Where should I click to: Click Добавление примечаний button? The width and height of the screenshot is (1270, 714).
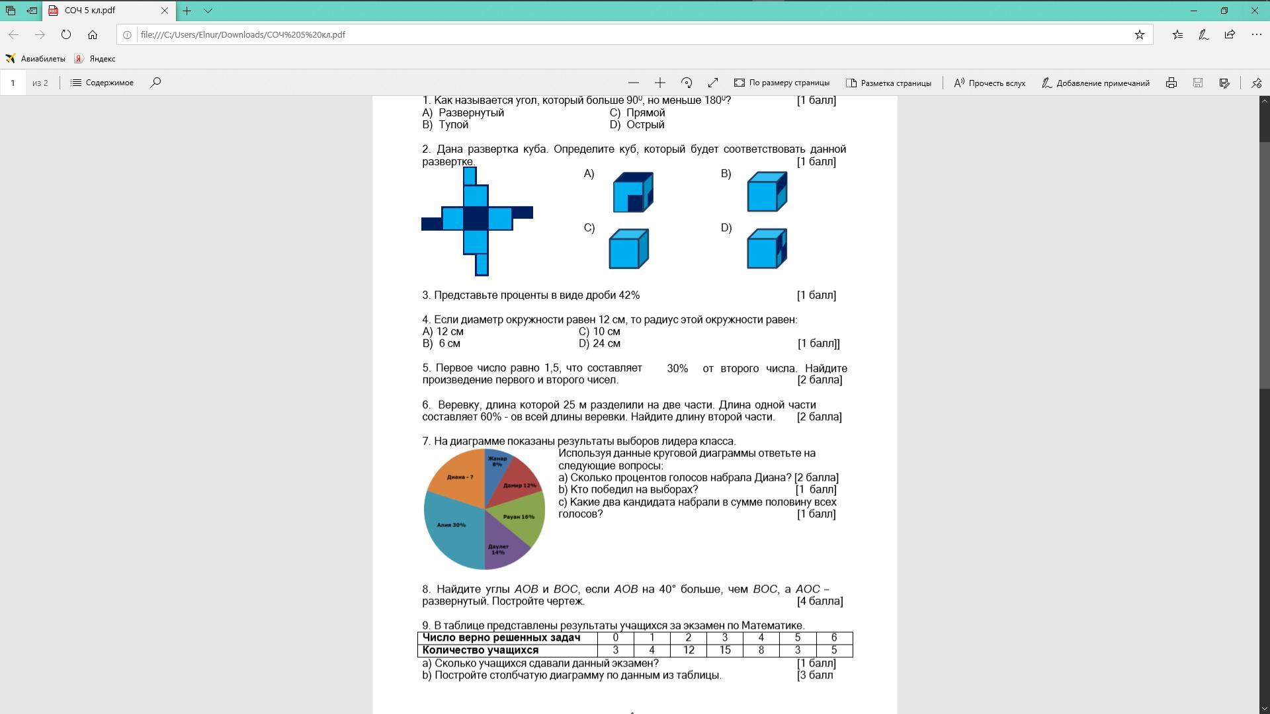[x=1095, y=83]
